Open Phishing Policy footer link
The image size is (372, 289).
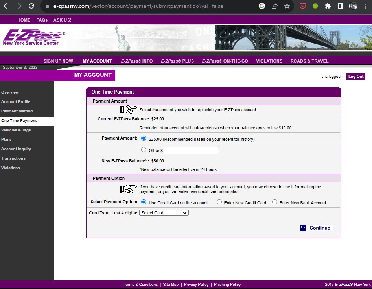point(227,285)
